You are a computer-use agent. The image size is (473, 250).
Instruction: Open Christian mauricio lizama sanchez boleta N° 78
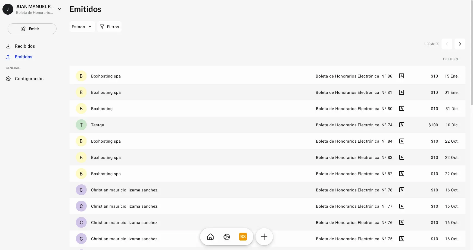(217, 190)
